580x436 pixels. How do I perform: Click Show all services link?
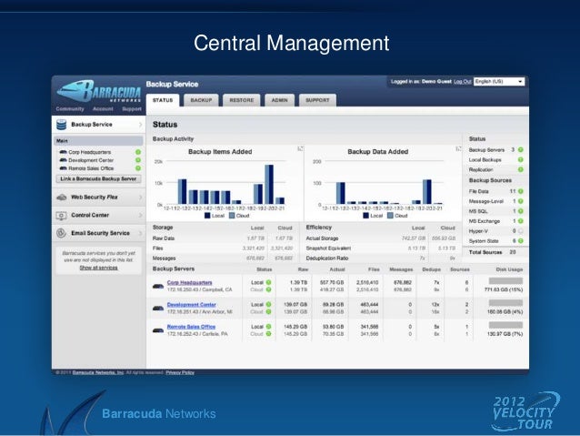pyautogui.click(x=99, y=268)
